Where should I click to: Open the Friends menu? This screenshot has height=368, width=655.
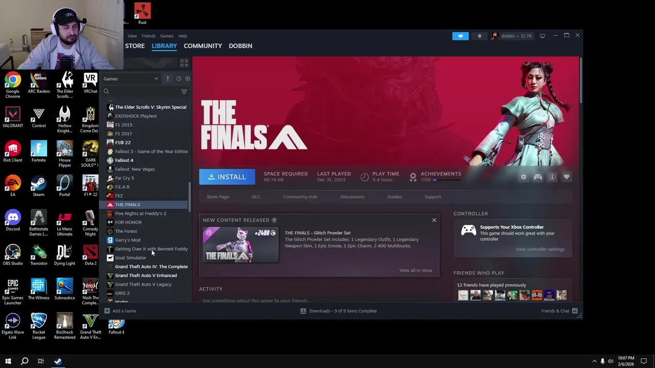[148, 36]
